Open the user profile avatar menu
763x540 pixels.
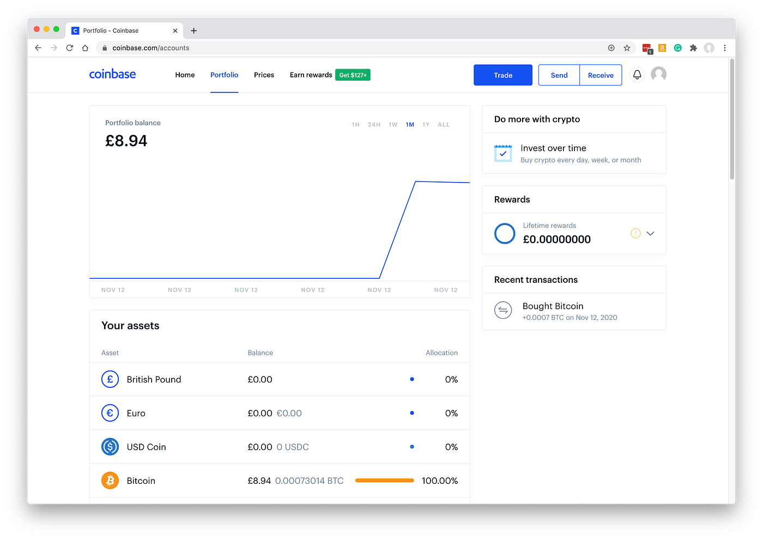click(659, 74)
